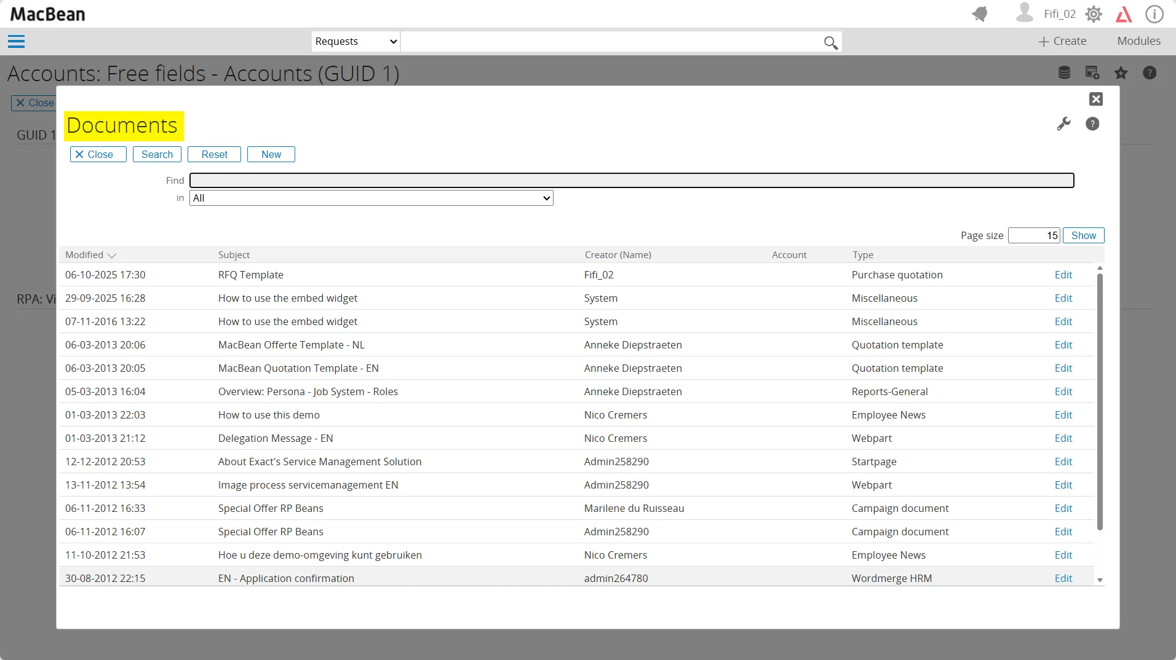Click Edit for RFQ Template row
This screenshot has width=1176, height=660.
(1063, 275)
